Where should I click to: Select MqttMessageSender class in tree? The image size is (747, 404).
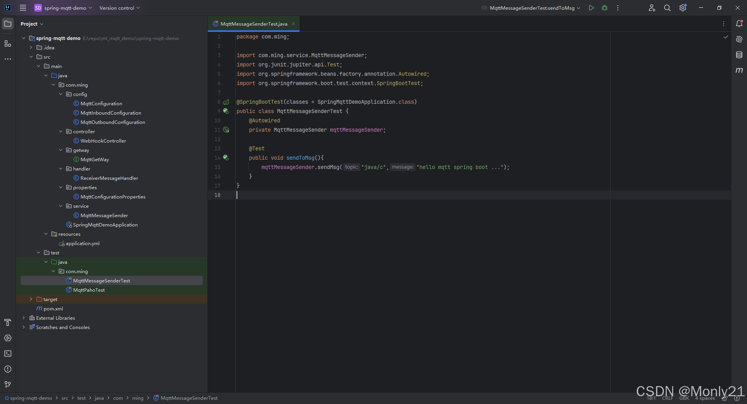pyautogui.click(x=104, y=215)
